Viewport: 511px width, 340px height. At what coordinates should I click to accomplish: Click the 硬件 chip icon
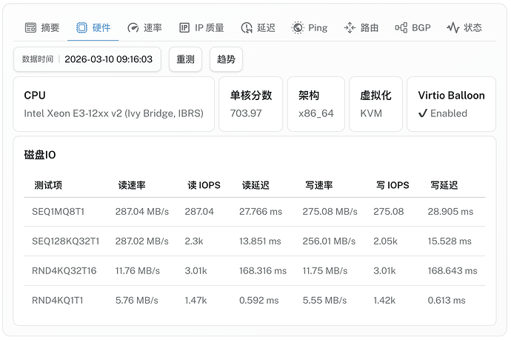[81, 27]
